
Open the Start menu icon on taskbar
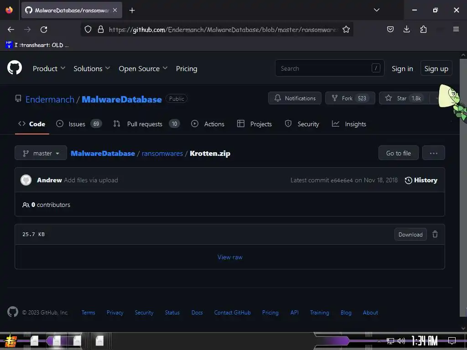point(11,341)
